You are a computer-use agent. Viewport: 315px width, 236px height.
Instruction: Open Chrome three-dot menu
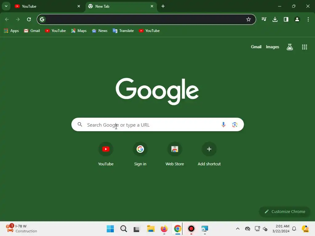point(308,19)
